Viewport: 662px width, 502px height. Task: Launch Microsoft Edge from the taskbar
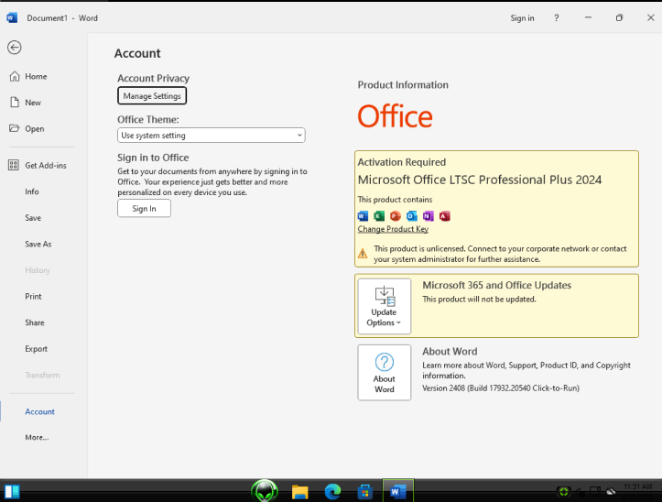click(x=332, y=492)
